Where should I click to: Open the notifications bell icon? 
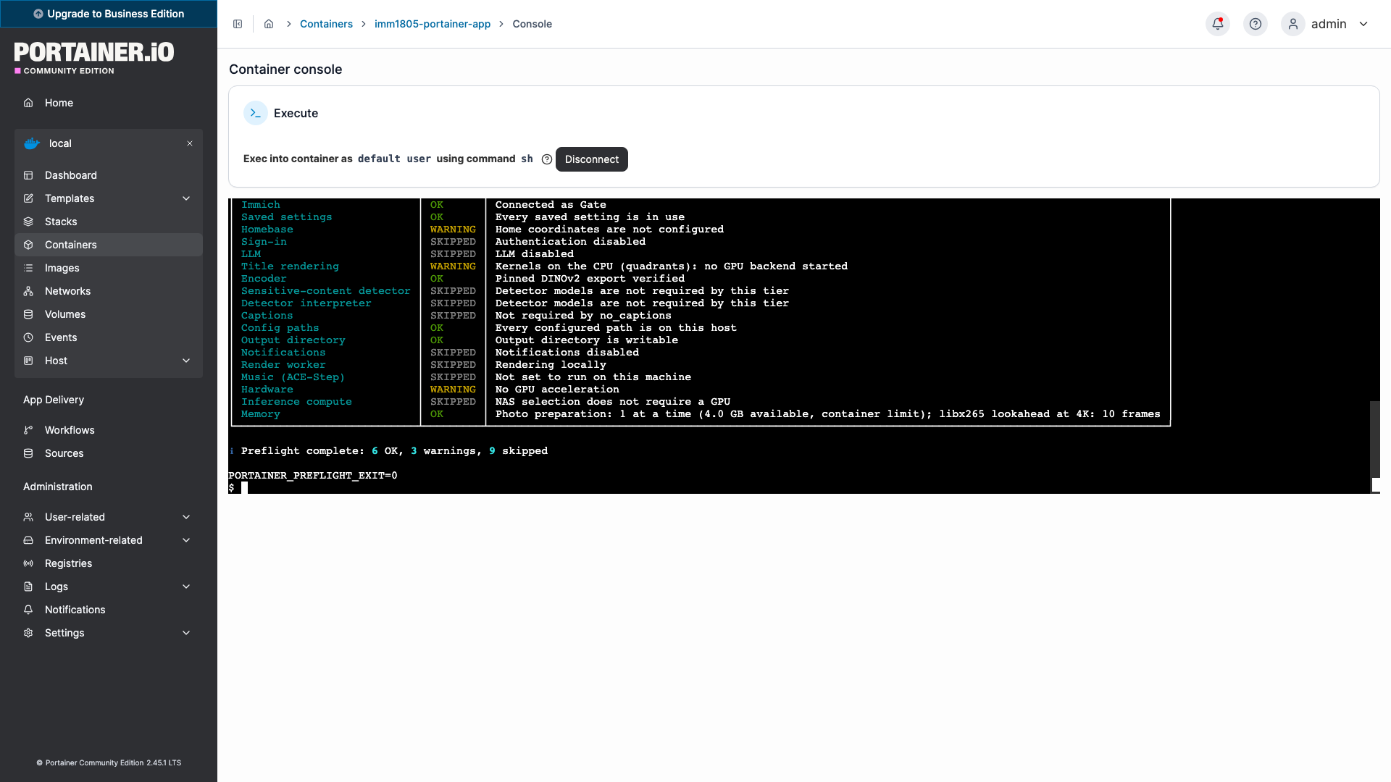click(1218, 24)
